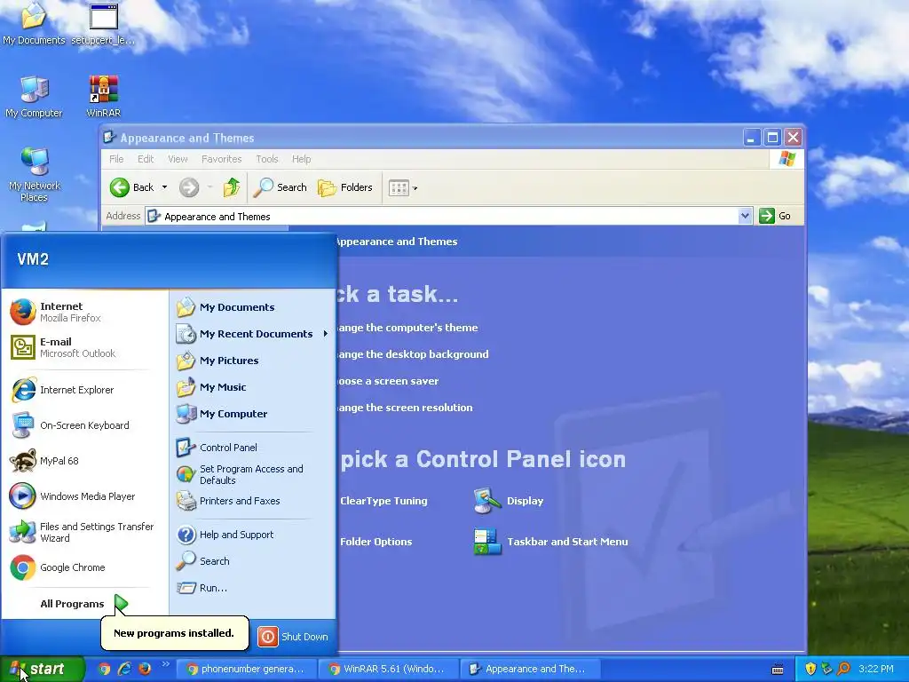Open the Edit menu
This screenshot has height=682, width=909.
pyautogui.click(x=146, y=159)
